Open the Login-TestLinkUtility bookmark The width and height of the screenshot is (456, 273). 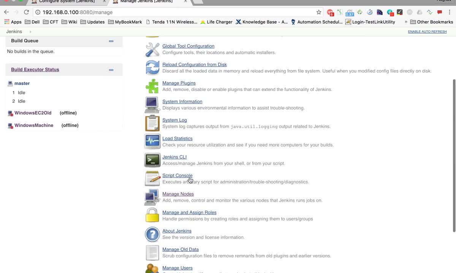tap(370, 22)
